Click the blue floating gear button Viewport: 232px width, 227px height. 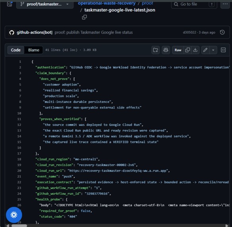pos(14,215)
